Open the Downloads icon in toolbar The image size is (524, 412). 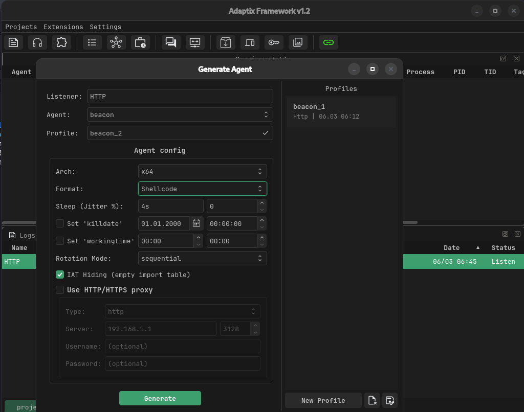point(226,42)
